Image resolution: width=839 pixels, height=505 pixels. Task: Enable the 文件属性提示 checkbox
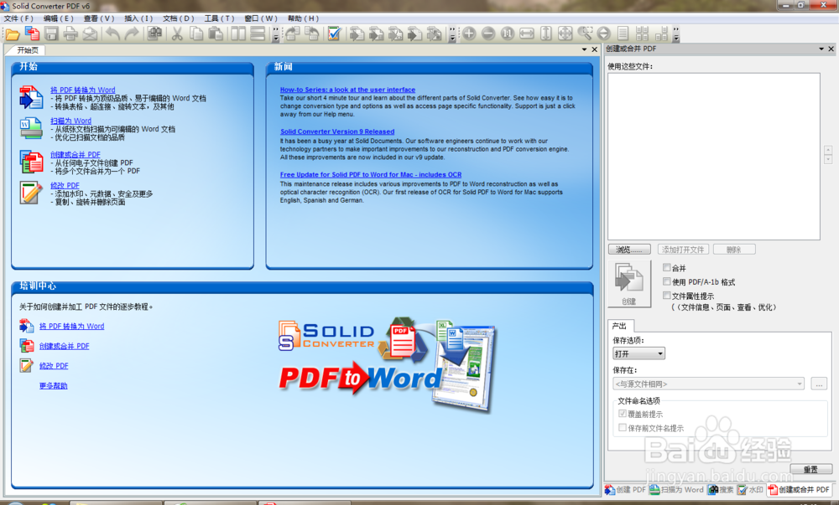pos(667,295)
